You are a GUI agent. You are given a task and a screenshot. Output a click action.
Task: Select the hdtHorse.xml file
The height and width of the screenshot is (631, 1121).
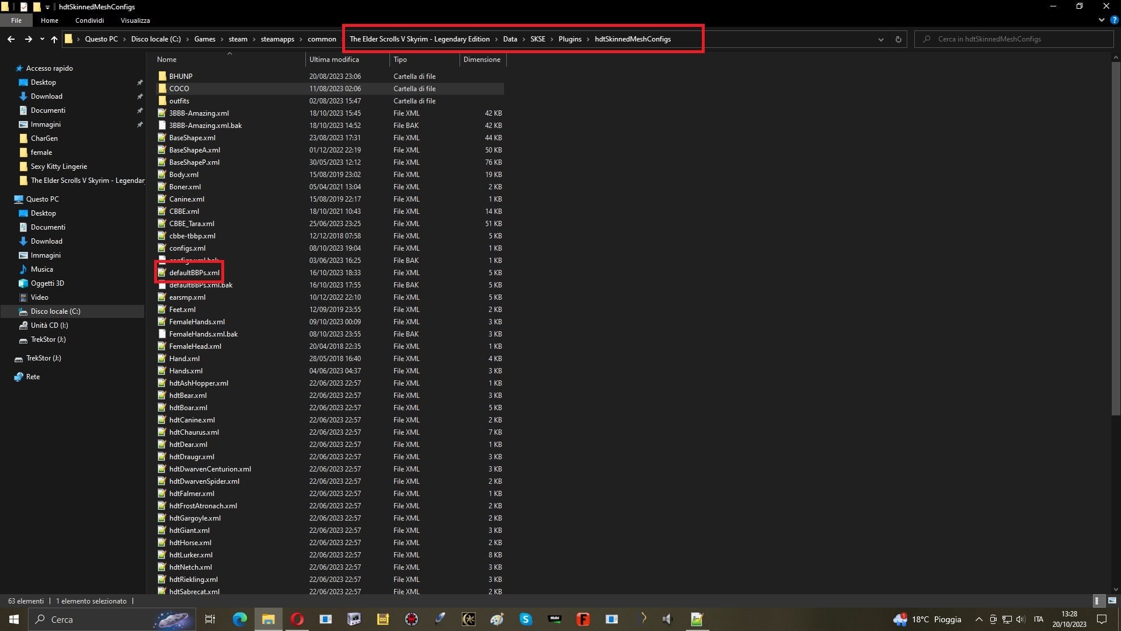point(190,543)
